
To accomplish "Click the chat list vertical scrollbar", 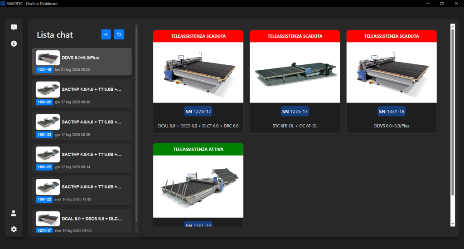I will click(x=136, y=124).
